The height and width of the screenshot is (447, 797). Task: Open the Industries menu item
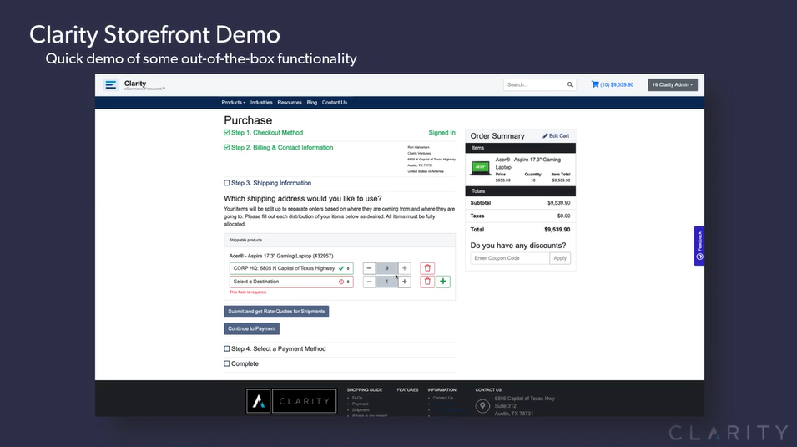[x=261, y=102]
